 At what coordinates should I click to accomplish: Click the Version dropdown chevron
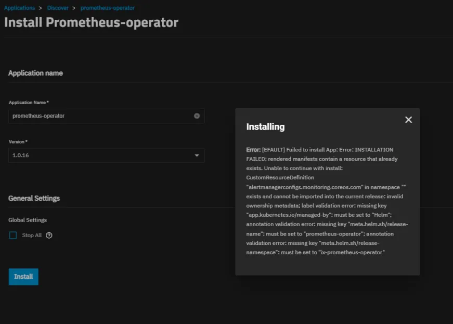point(197,155)
